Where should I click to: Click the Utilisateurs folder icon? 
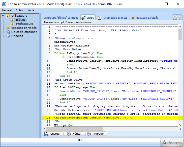point(8,16)
